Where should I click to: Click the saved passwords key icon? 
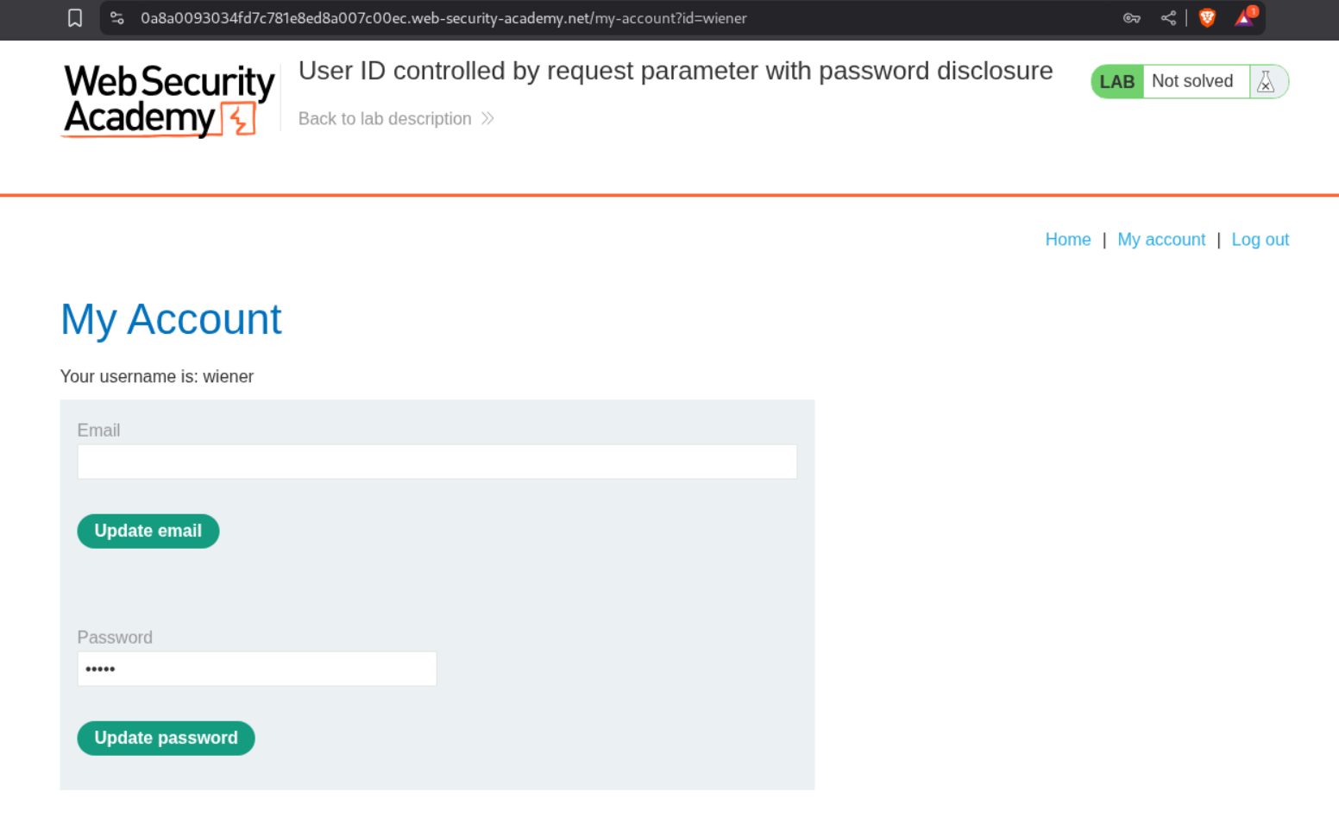coord(1131,18)
